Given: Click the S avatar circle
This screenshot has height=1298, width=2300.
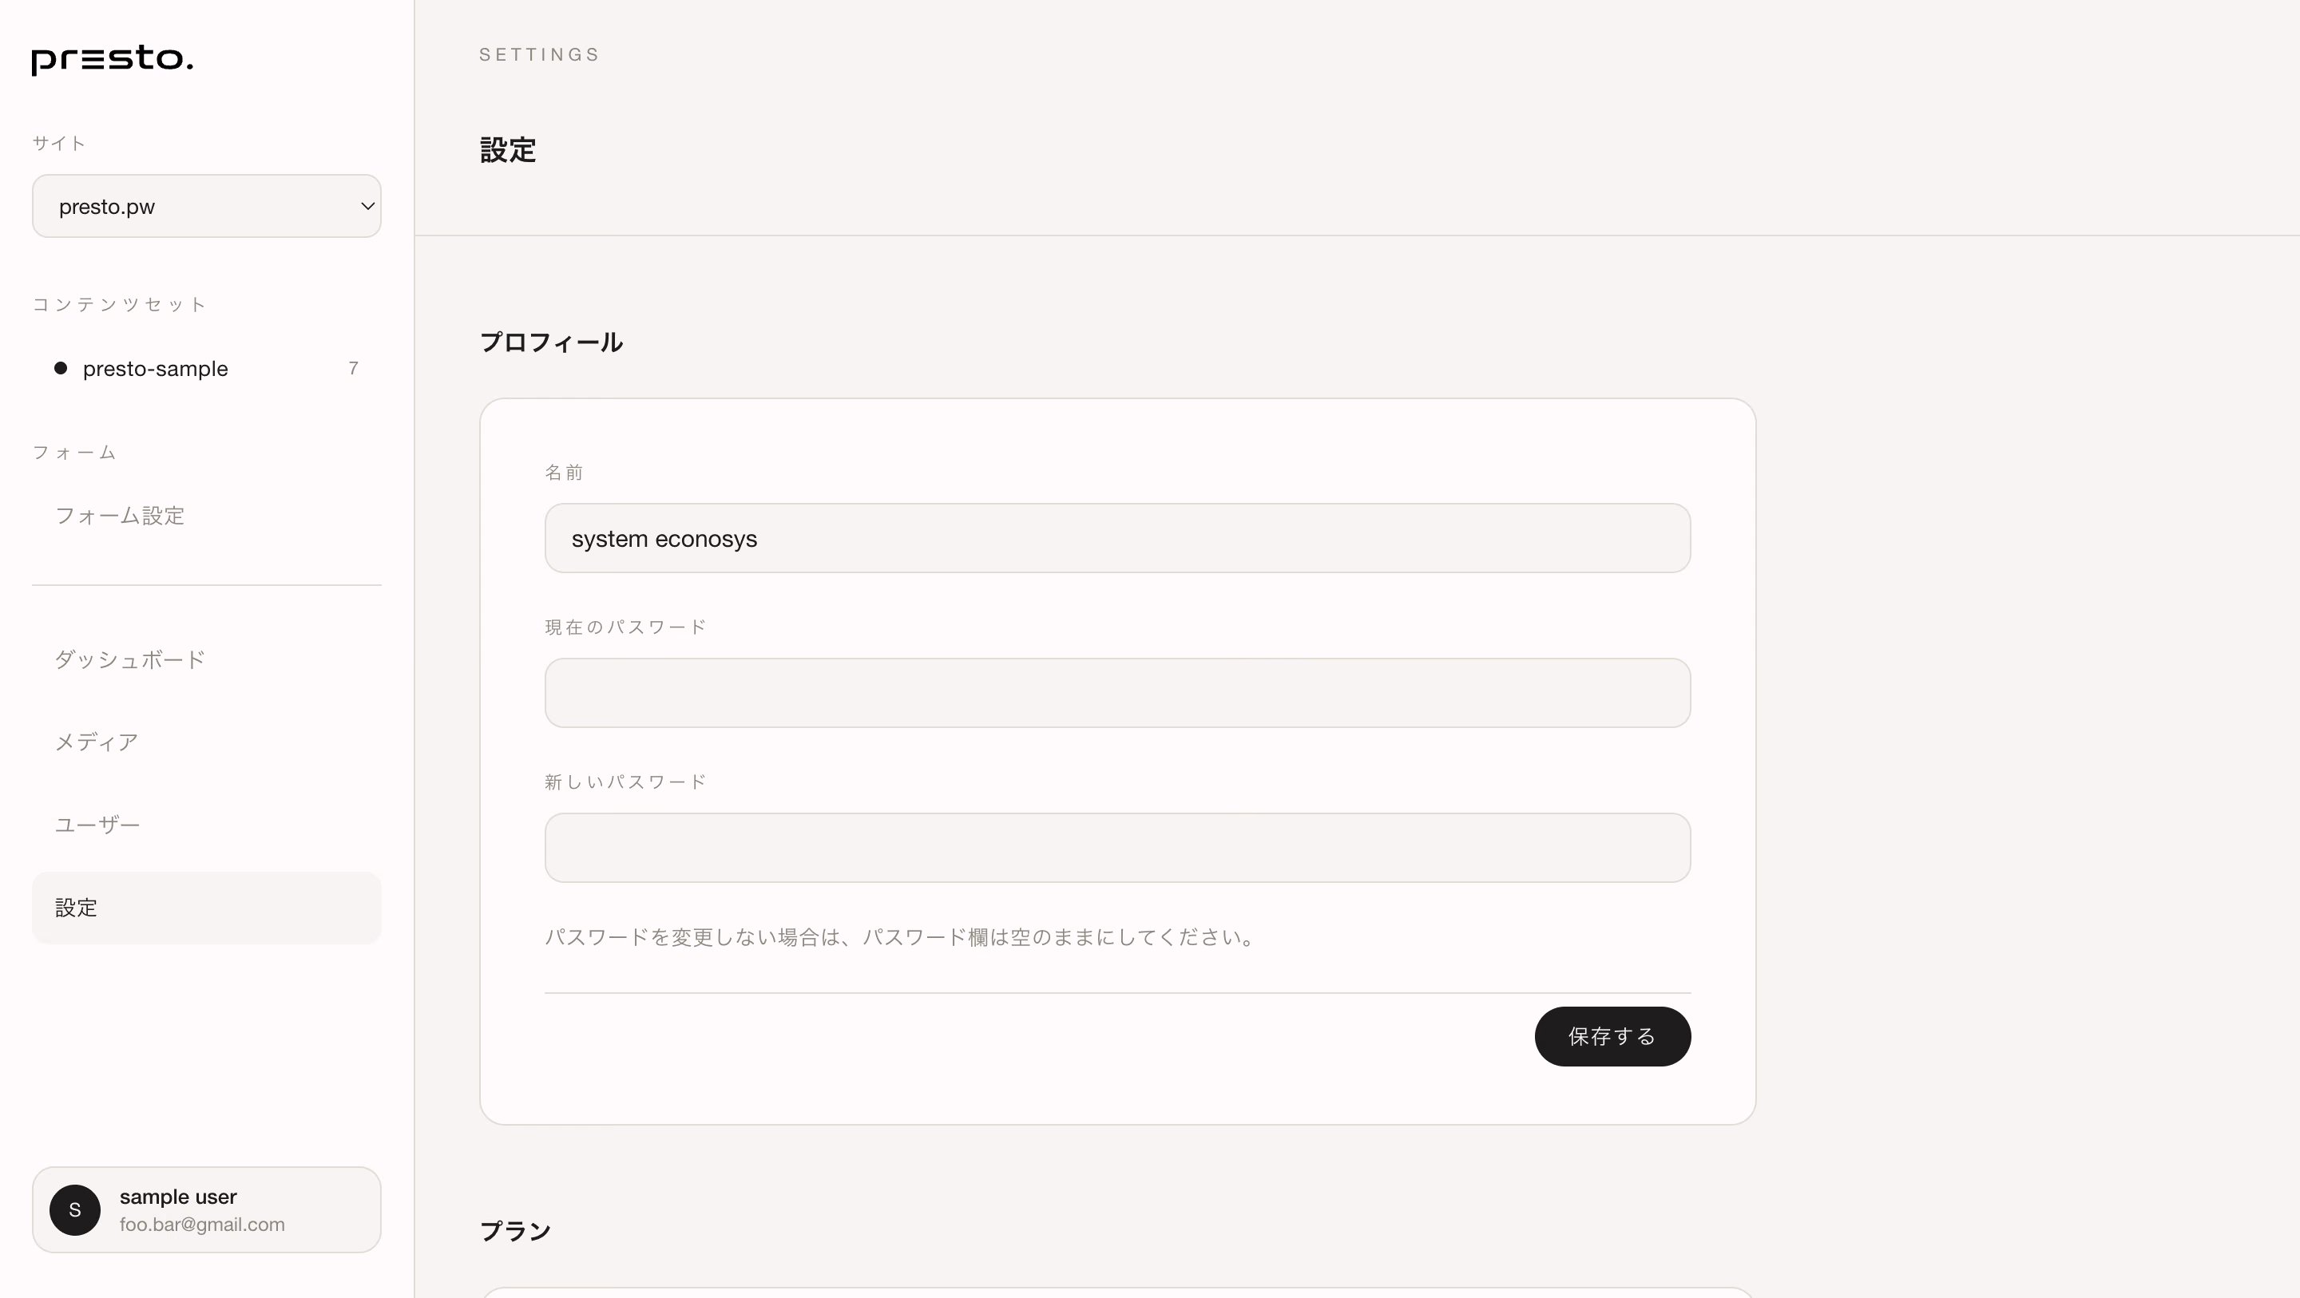Looking at the screenshot, I should tap(75, 1209).
